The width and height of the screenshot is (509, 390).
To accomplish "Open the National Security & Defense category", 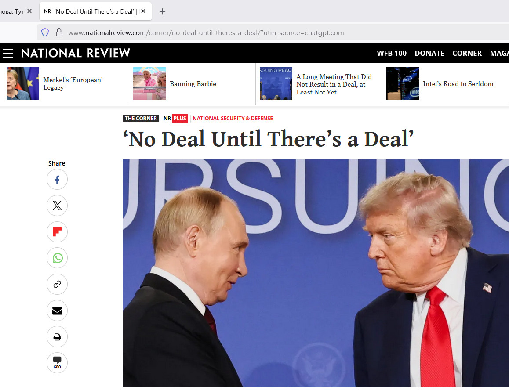I will [x=233, y=119].
